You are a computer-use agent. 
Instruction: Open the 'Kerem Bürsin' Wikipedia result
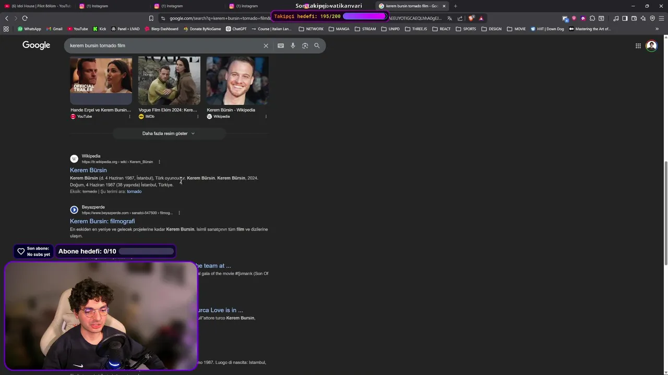[x=88, y=170]
